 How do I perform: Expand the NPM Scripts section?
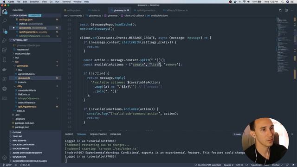(19, 141)
